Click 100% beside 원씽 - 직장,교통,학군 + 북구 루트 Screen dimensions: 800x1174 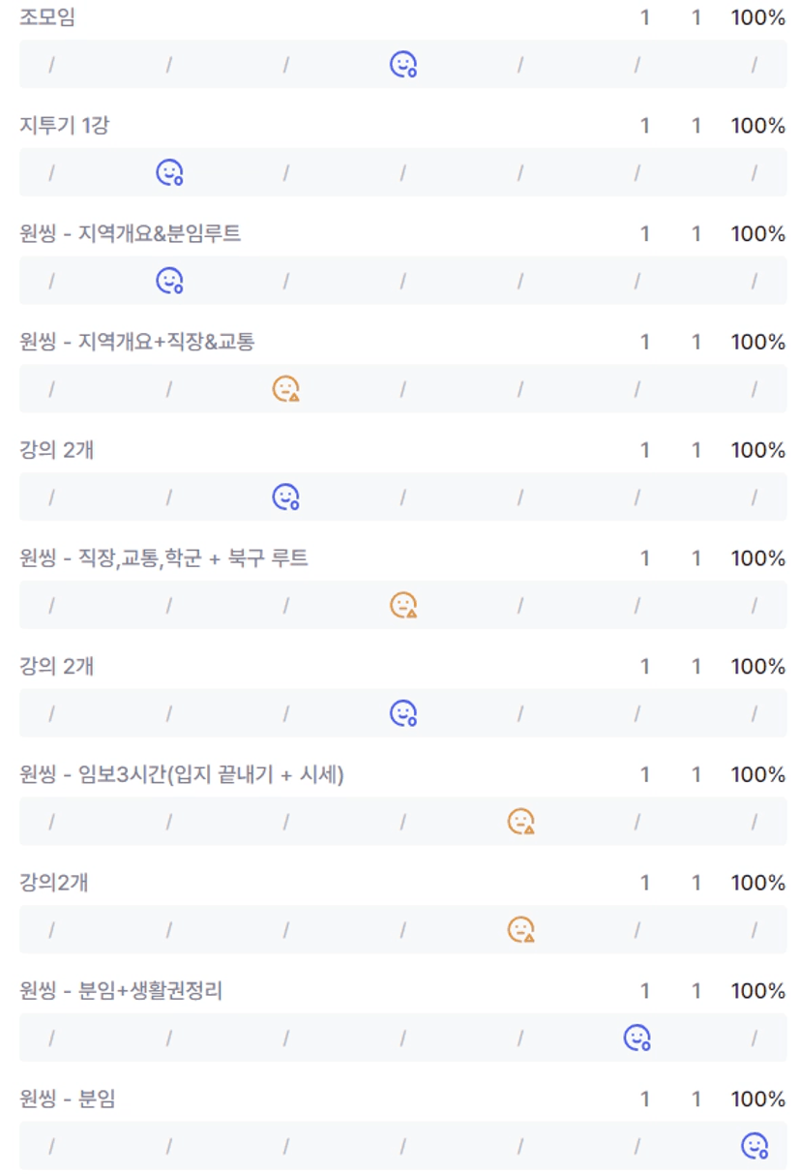(757, 558)
